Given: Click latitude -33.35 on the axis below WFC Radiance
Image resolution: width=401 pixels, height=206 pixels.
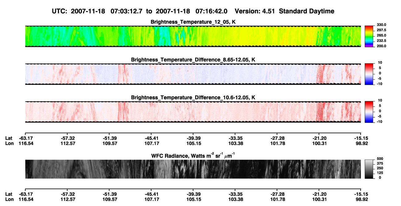Looking at the screenshot, I should tap(235, 194).
